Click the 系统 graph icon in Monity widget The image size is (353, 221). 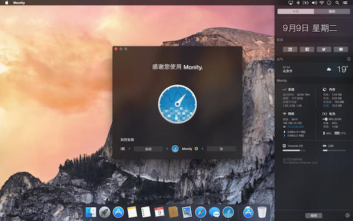[285, 90]
